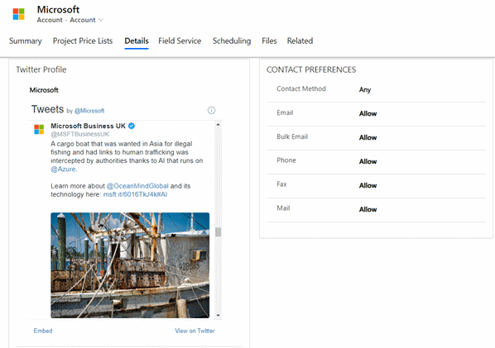Click the Contact Method field label
Viewport: 495px width, 348px height.
[x=301, y=89]
